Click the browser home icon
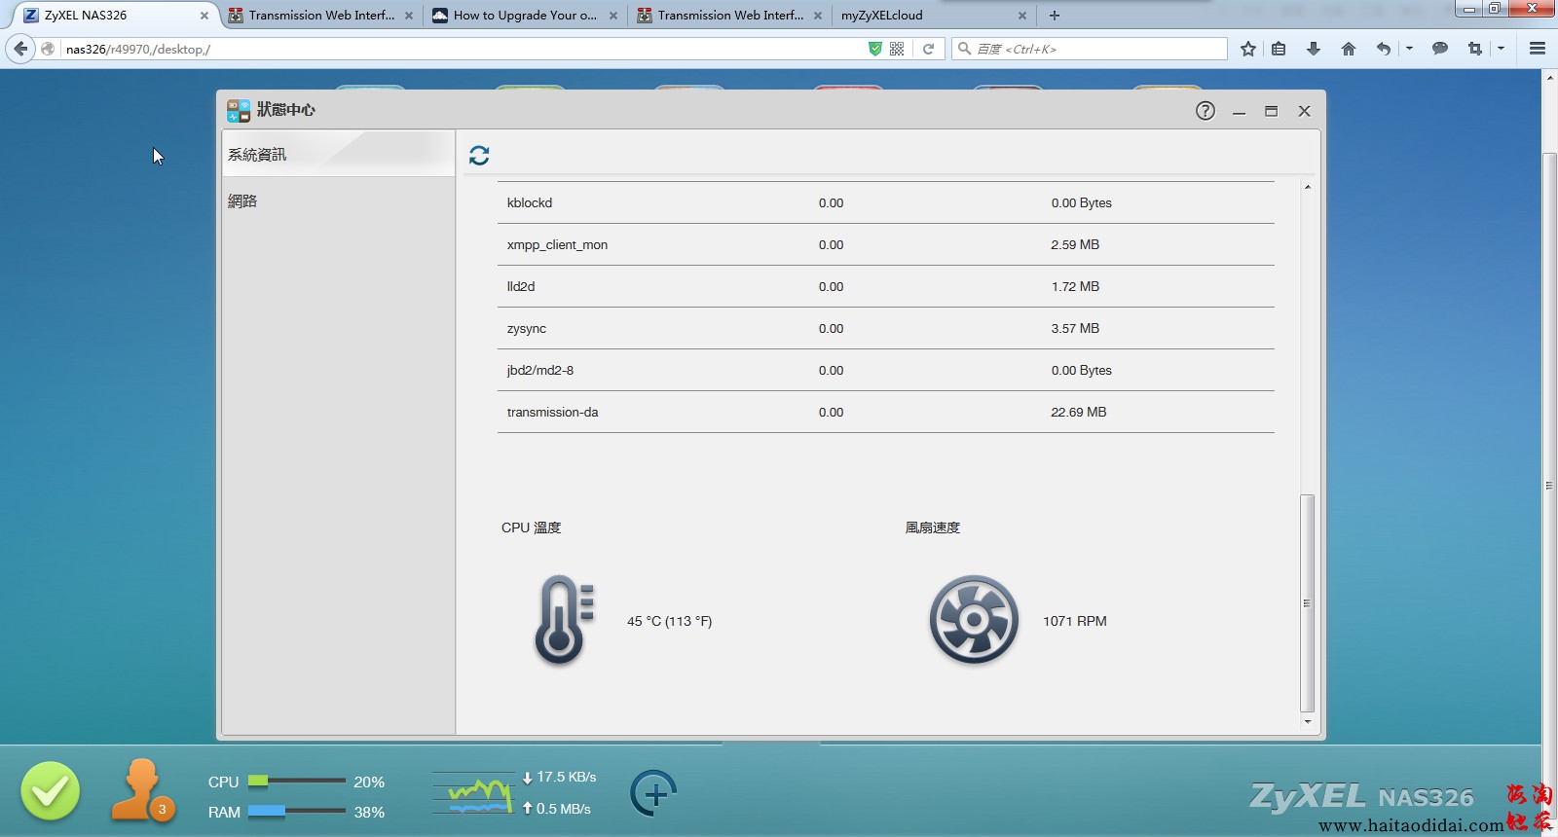The height and width of the screenshot is (837, 1558). click(x=1349, y=49)
